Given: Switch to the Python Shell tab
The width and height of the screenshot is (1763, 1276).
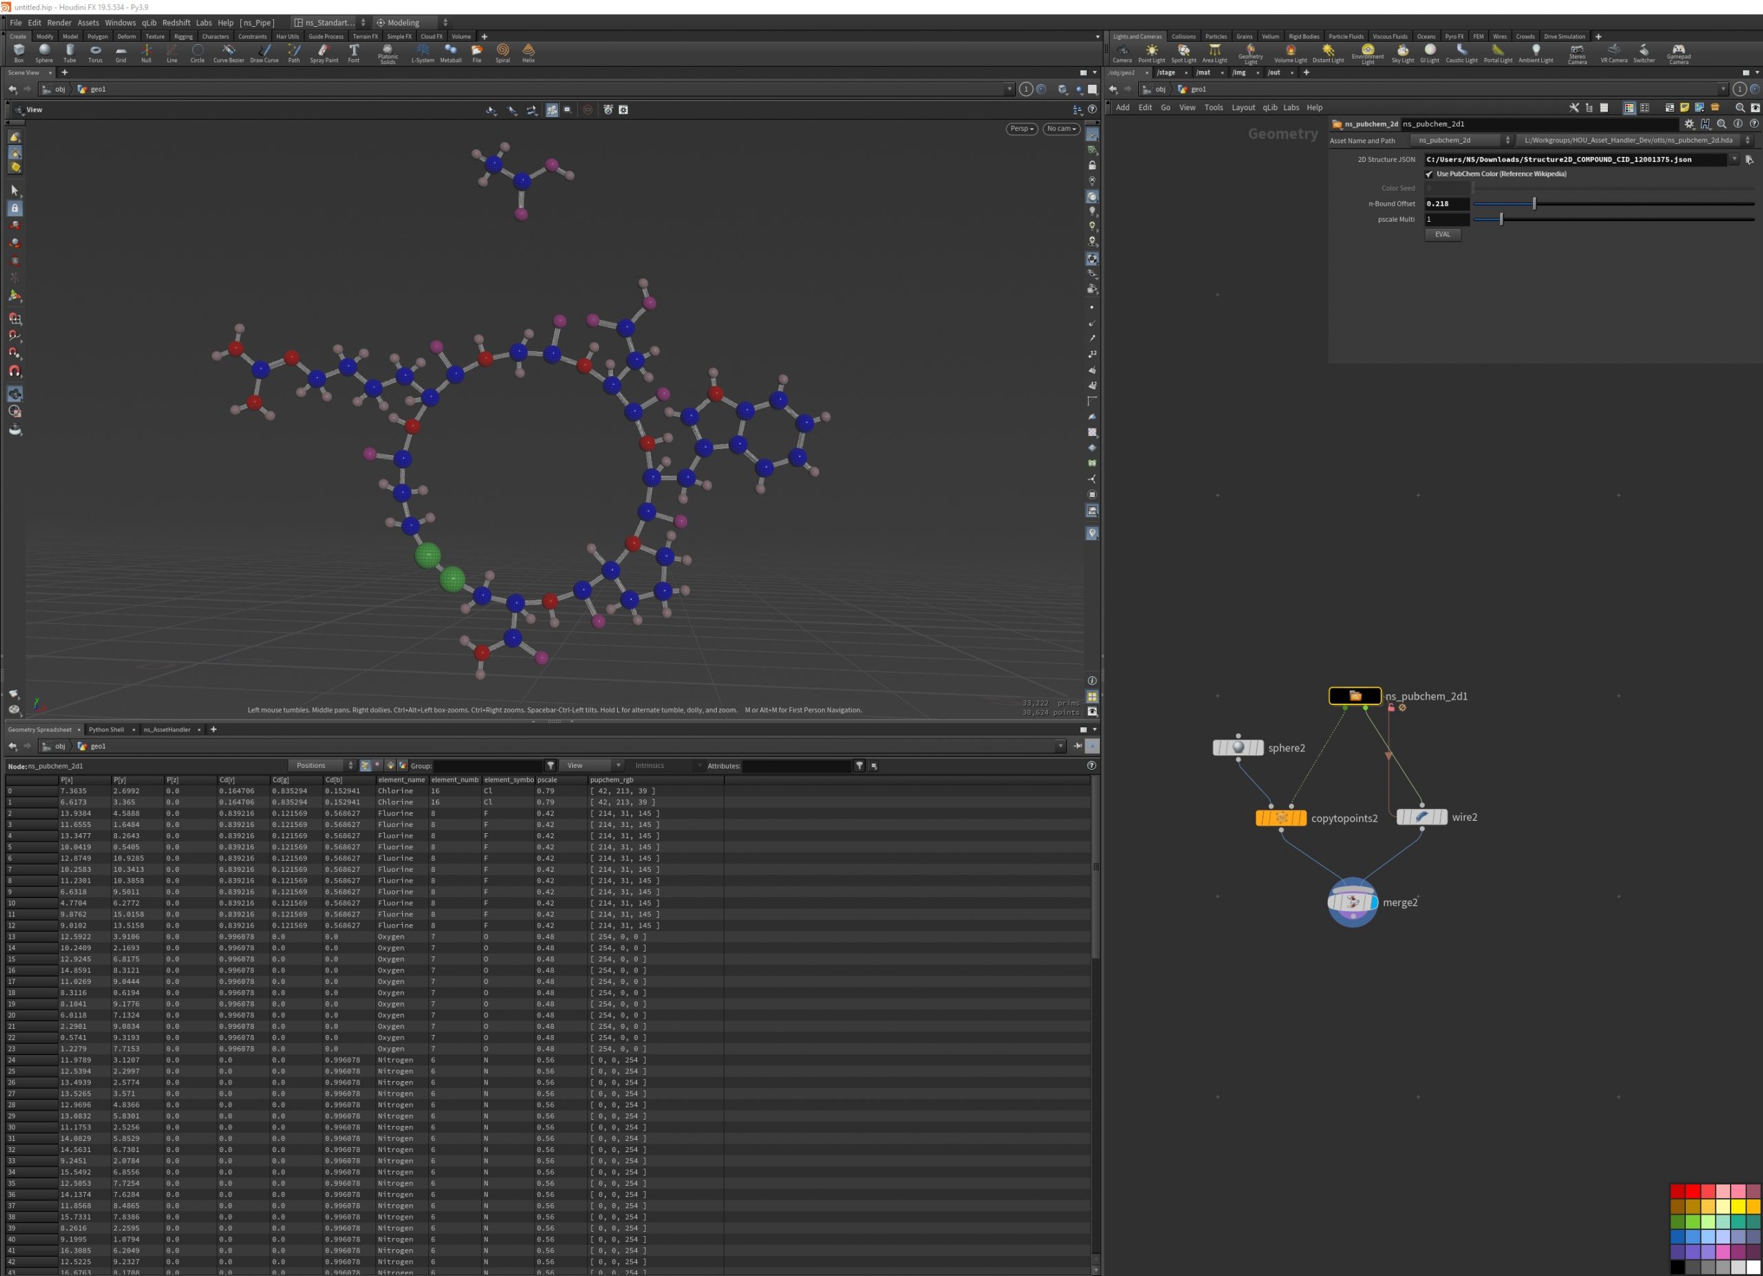Looking at the screenshot, I should click(x=107, y=730).
